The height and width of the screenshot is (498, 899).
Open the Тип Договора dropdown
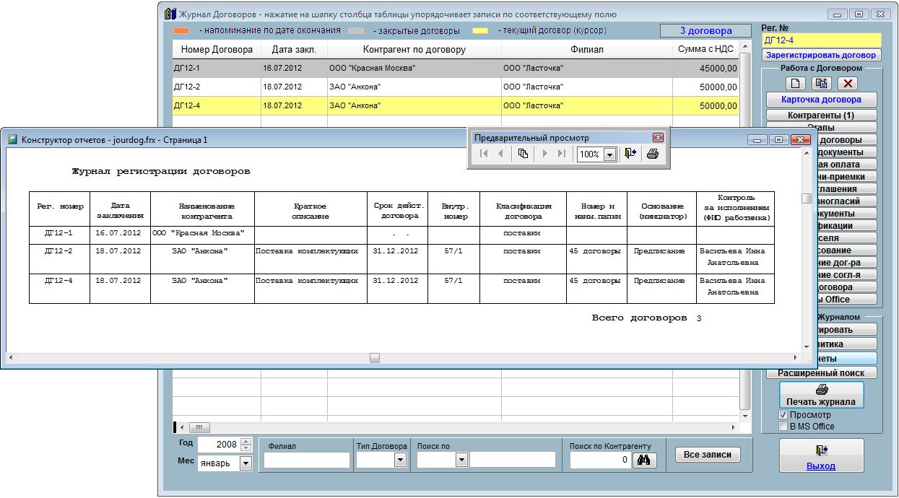400,460
